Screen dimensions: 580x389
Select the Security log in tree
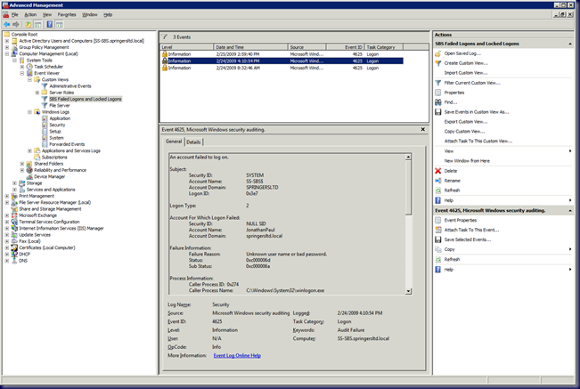(x=57, y=125)
